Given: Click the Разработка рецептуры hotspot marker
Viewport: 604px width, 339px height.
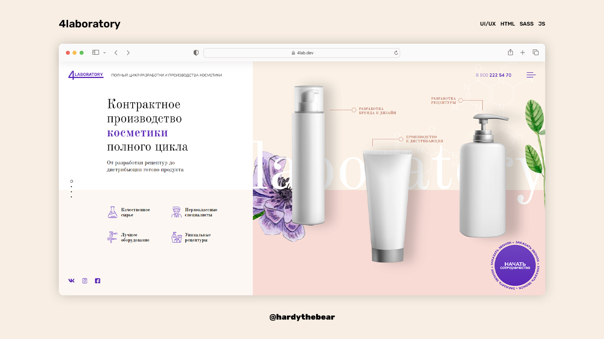Looking at the screenshot, I should pos(460,100).
